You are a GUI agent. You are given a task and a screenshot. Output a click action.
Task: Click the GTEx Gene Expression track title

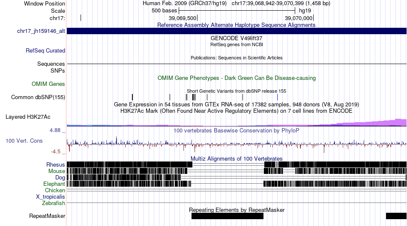236,104
